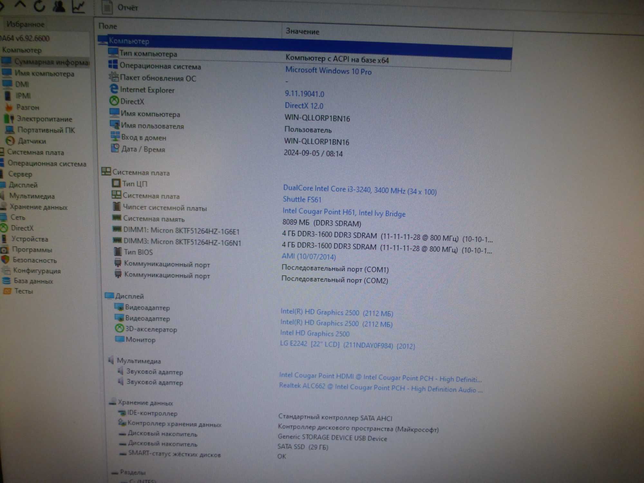Select the Разгон flame icon
This screenshot has height=483, width=644.
pos(9,107)
